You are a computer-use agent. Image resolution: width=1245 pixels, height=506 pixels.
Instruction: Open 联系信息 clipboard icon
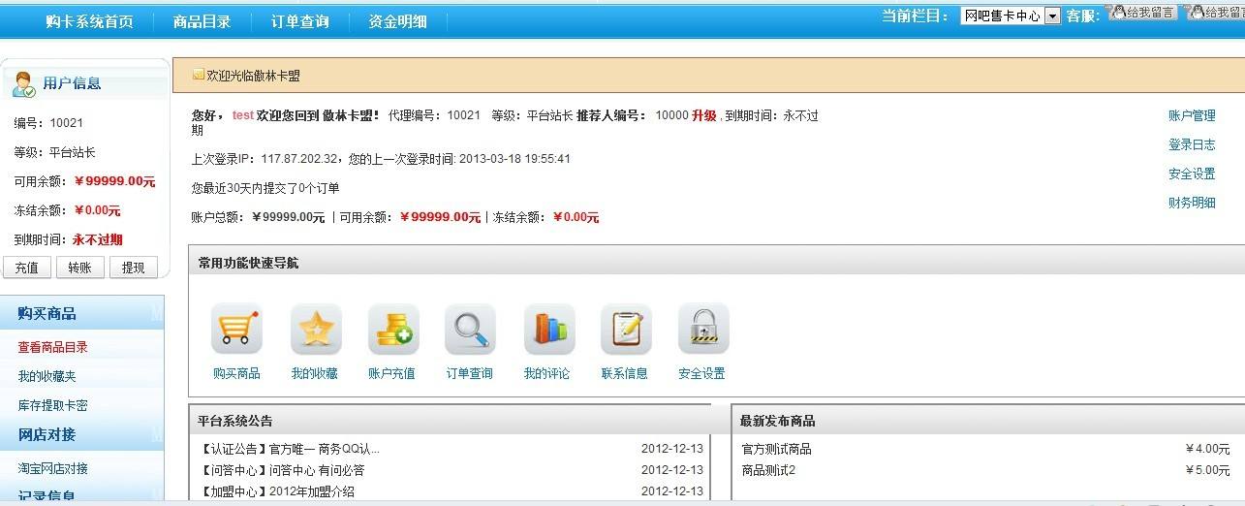click(626, 331)
